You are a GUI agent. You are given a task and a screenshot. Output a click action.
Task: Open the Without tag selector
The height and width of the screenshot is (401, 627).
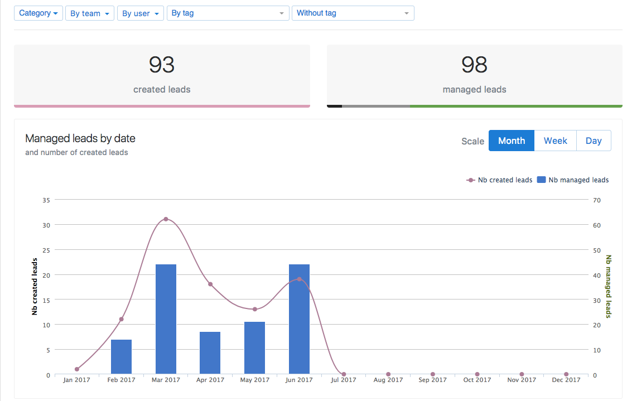(353, 13)
